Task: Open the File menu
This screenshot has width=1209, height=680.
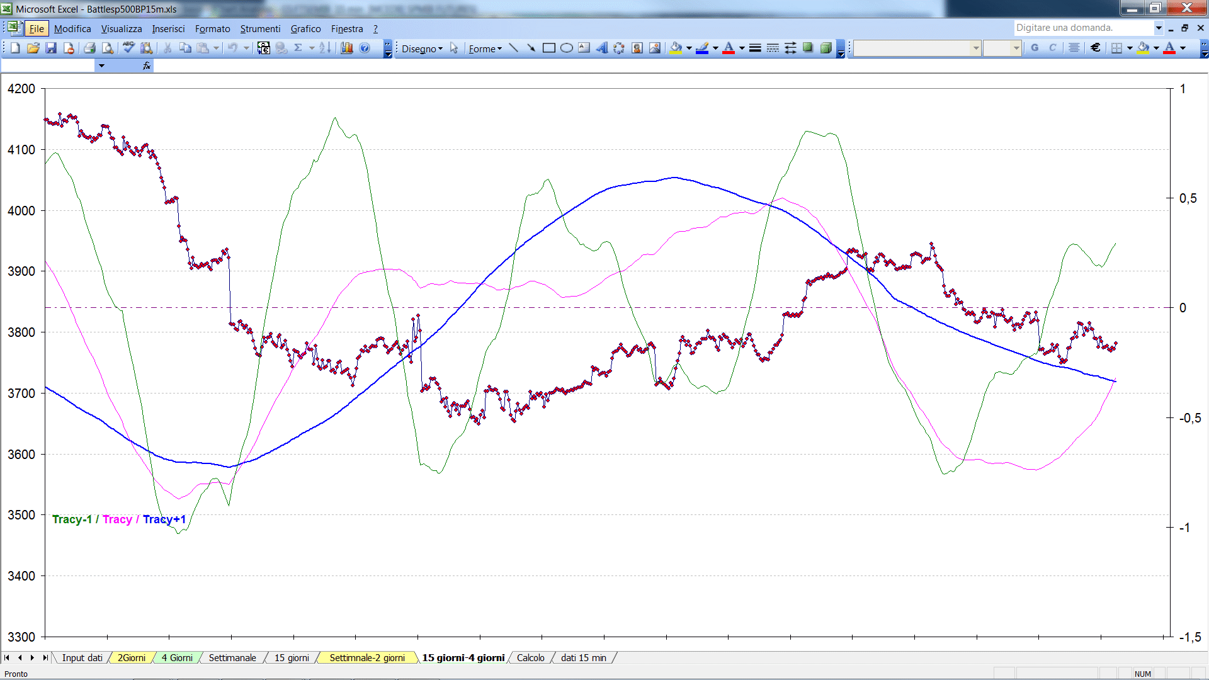Action: pos(37,28)
